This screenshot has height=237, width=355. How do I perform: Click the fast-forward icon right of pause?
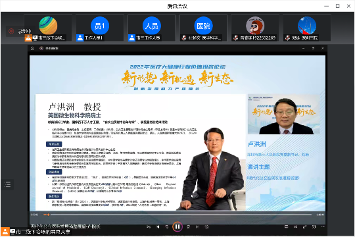pos(188,226)
